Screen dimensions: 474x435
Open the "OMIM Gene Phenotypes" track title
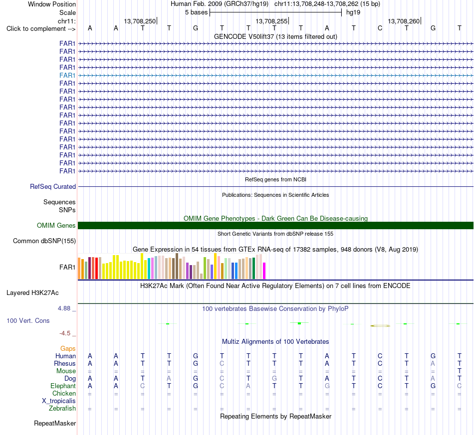pos(275,218)
